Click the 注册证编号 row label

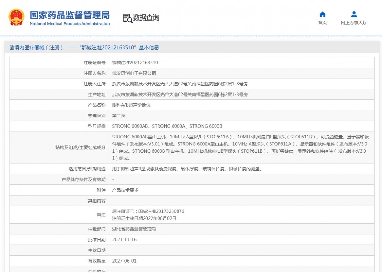(x=95, y=63)
